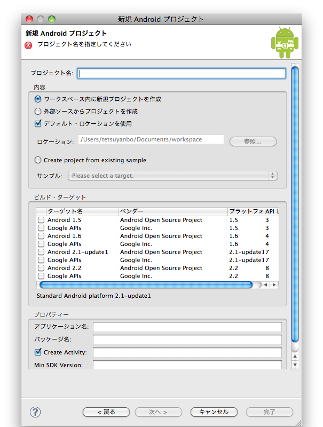Click the キャンセル button
The width and height of the screenshot is (323, 427).
(x=214, y=412)
